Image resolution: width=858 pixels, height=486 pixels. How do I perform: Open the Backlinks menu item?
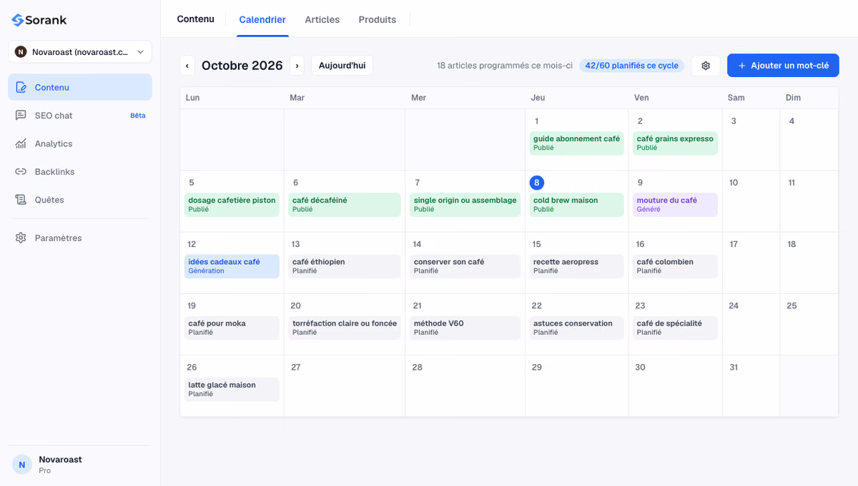[x=80, y=172]
